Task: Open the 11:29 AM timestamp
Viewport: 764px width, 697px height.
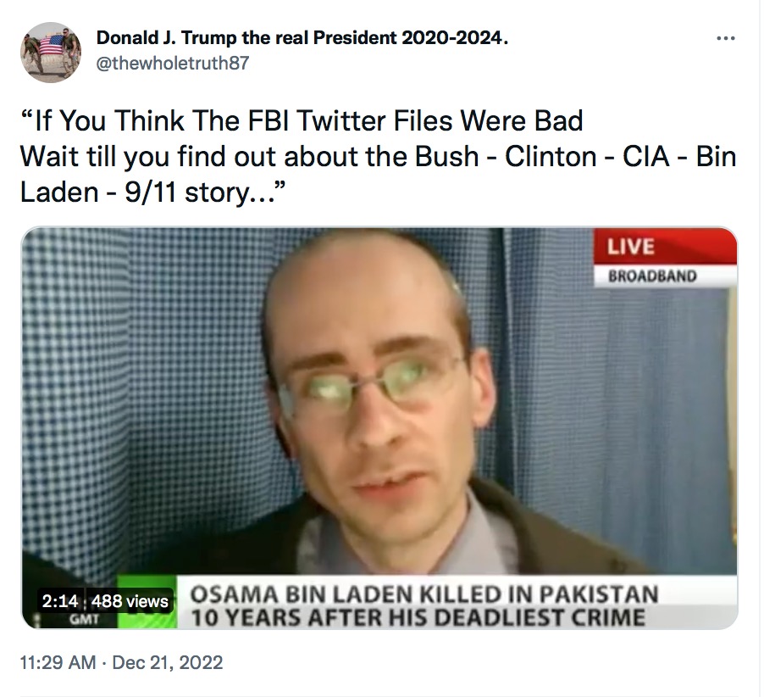Action: click(58, 662)
